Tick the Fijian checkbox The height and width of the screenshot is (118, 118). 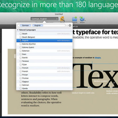[21, 65]
